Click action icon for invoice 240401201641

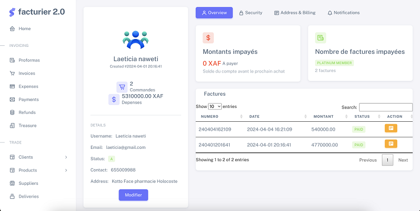pyautogui.click(x=391, y=144)
